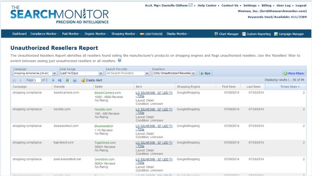This screenshot has height=176, width=312.
Task: Open Billing link
Action: pyautogui.click(x=266, y=5)
